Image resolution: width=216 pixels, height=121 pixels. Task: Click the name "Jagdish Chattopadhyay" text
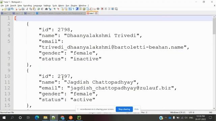coord(100,82)
